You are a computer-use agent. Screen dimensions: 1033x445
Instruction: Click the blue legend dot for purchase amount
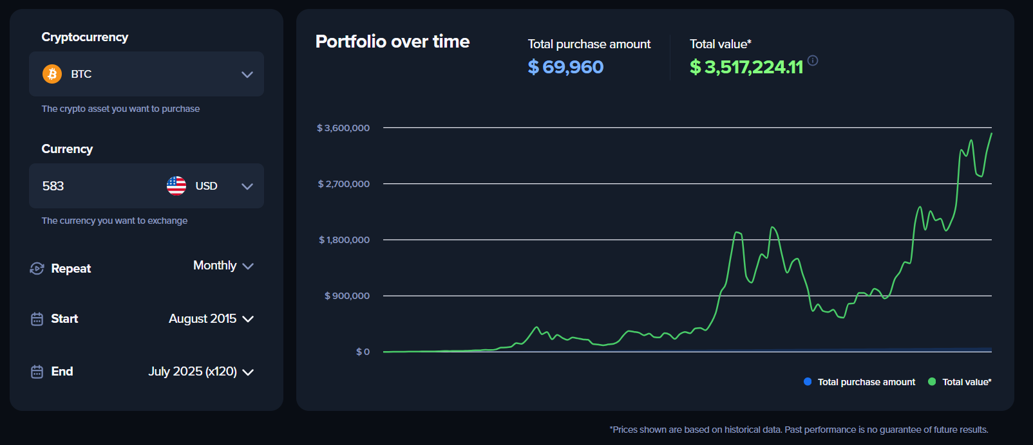coord(808,382)
